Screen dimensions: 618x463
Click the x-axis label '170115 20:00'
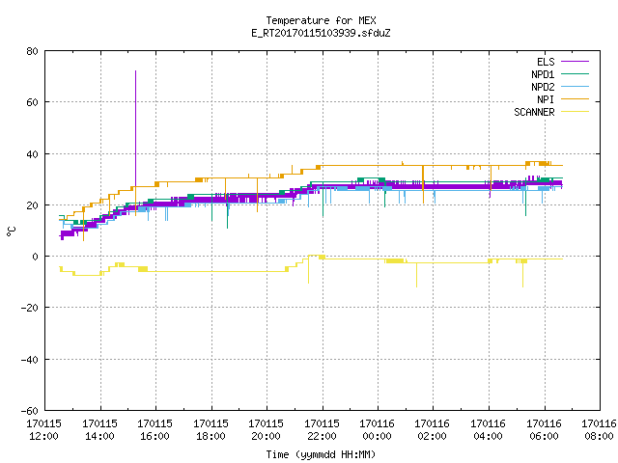[x=267, y=430]
